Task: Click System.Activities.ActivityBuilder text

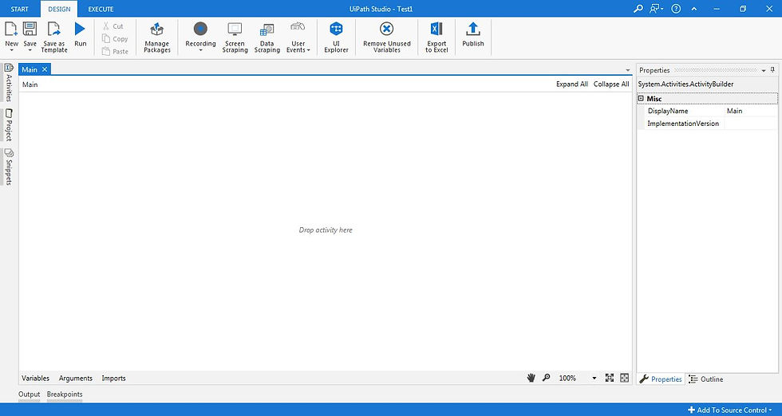Action: point(685,84)
